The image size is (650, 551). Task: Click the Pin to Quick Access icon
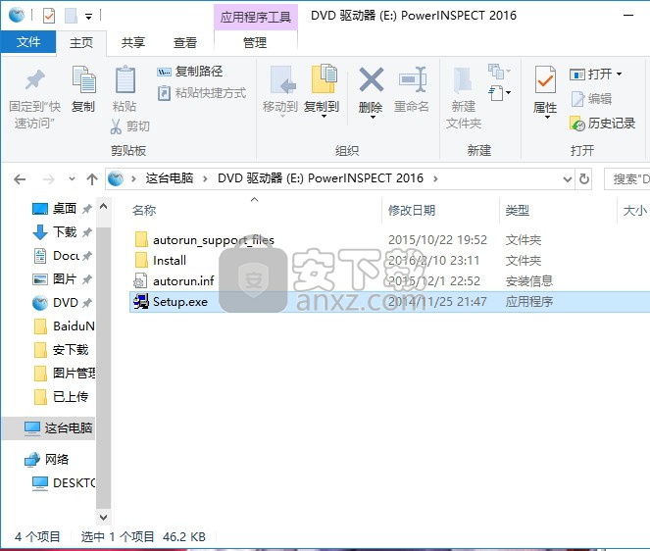(35, 79)
